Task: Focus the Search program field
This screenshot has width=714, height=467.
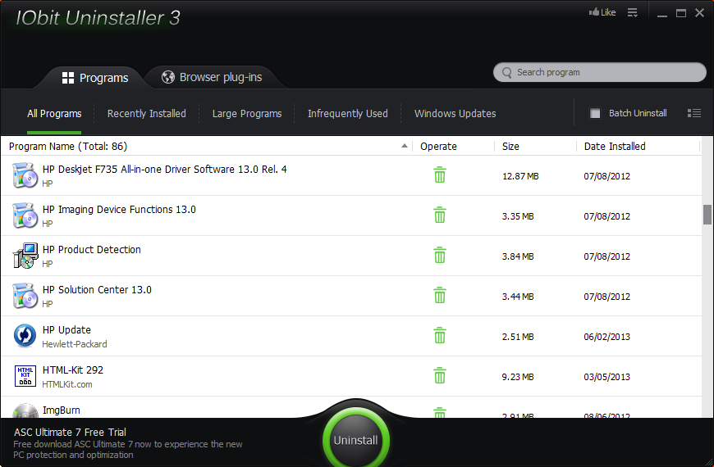Action: coord(600,72)
